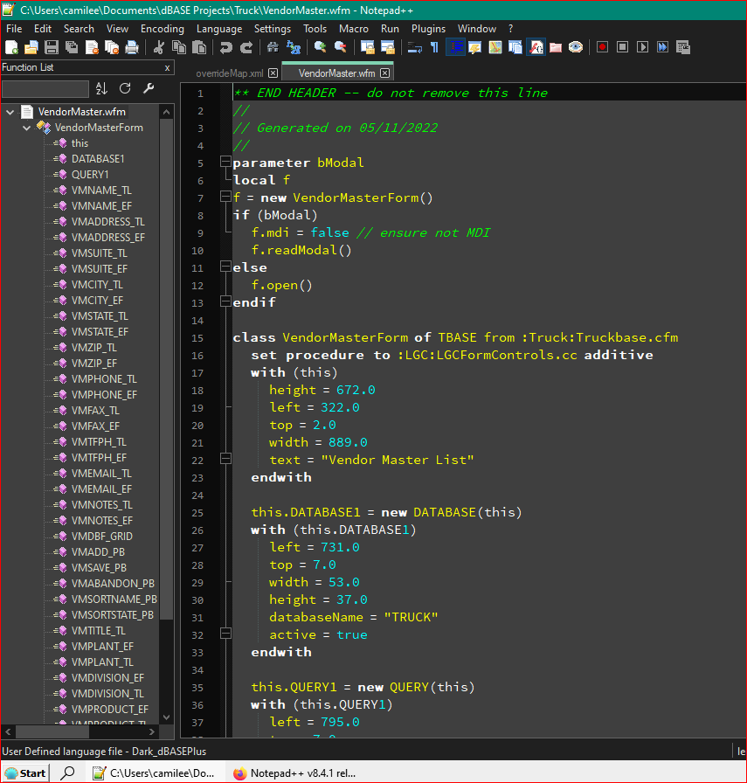
Task: Reload the Function List
Action: [x=124, y=88]
